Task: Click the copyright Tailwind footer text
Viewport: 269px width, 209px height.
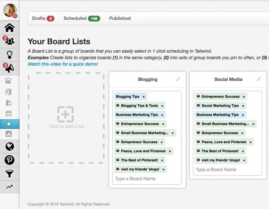Action: [69, 204]
